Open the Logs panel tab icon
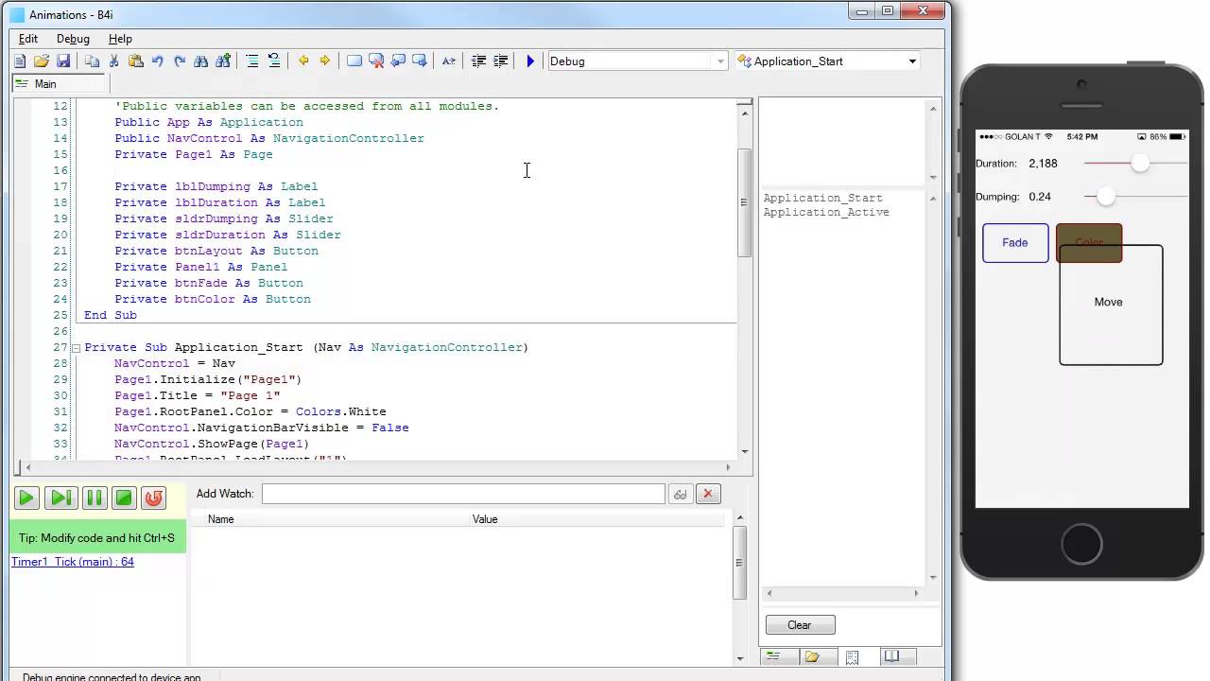 (x=852, y=656)
